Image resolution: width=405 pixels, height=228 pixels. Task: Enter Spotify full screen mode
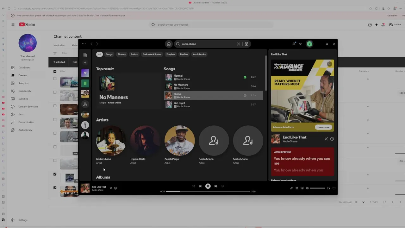click(334, 188)
